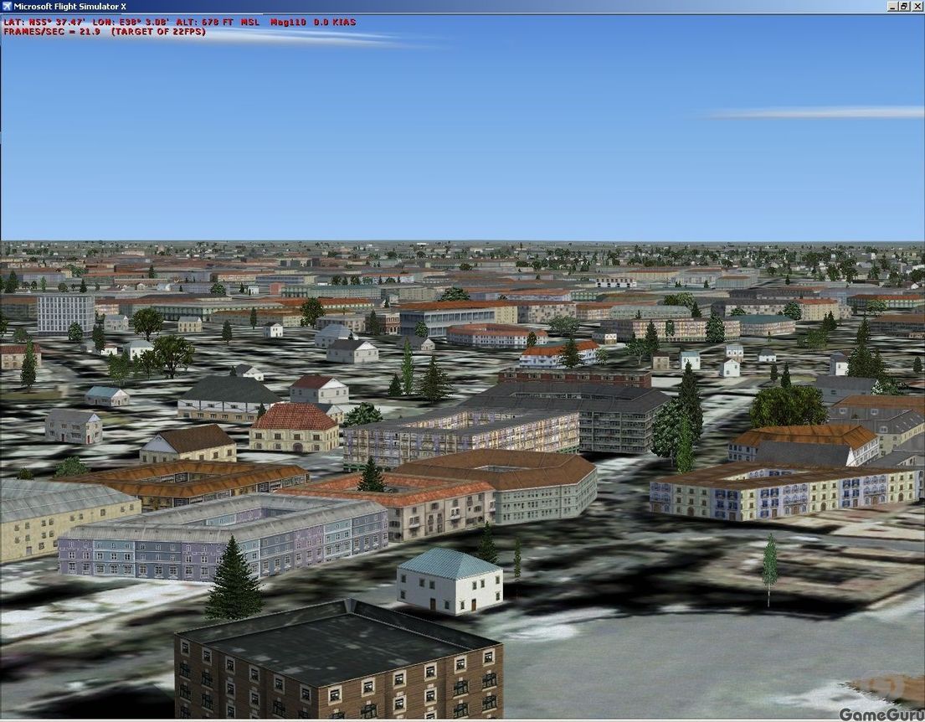Close the Flight Simulator X window
925x722 pixels.
point(916,7)
